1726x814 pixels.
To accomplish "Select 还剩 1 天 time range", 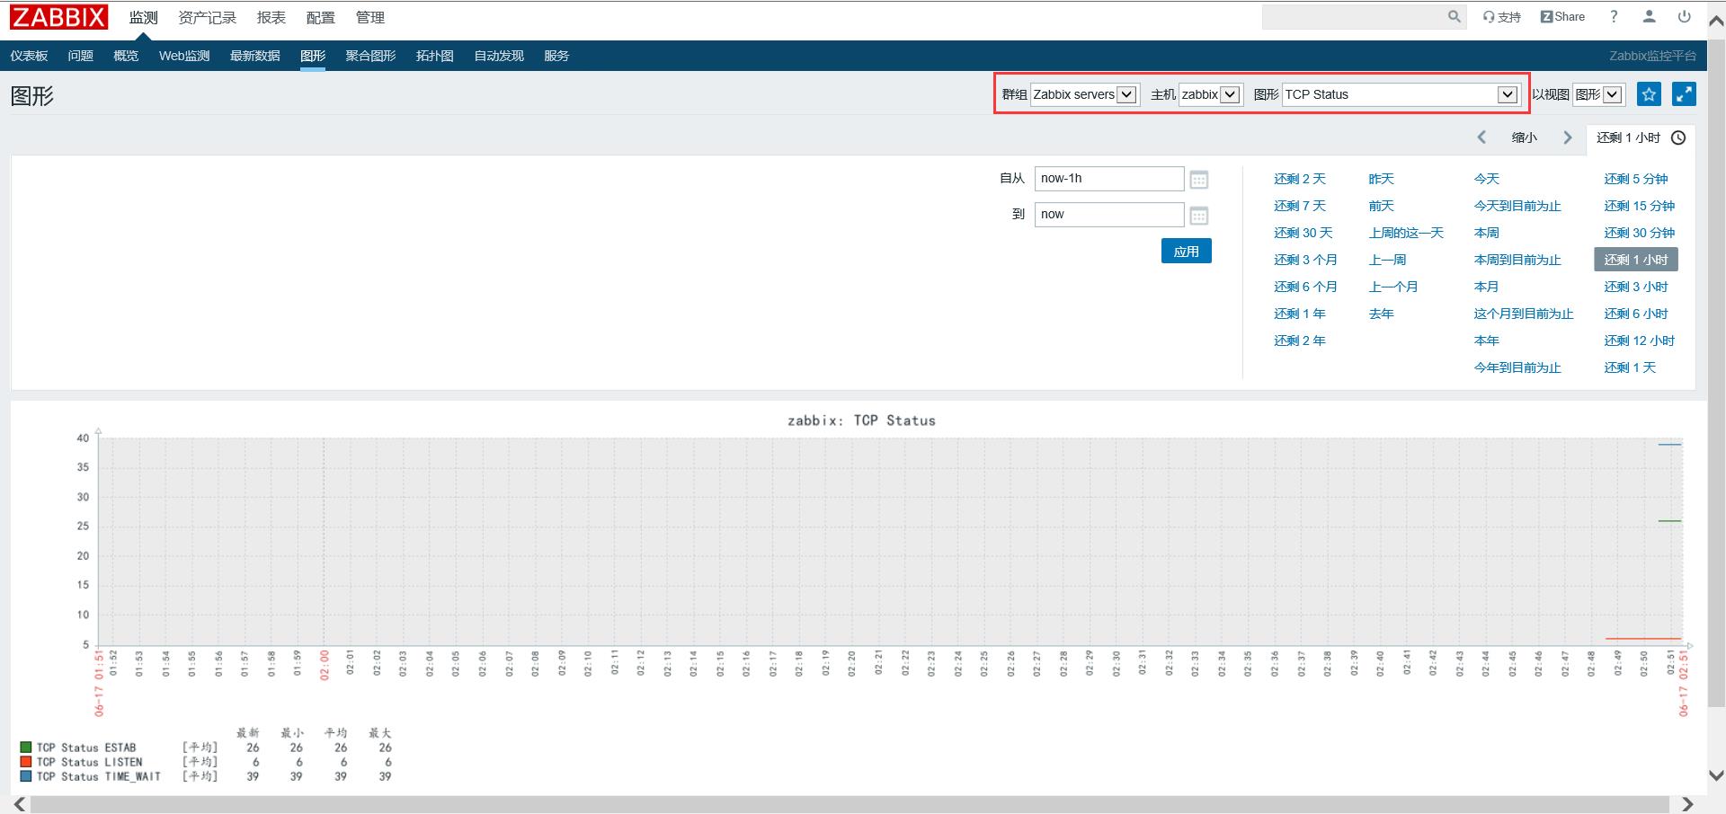I will click(1630, 367).
